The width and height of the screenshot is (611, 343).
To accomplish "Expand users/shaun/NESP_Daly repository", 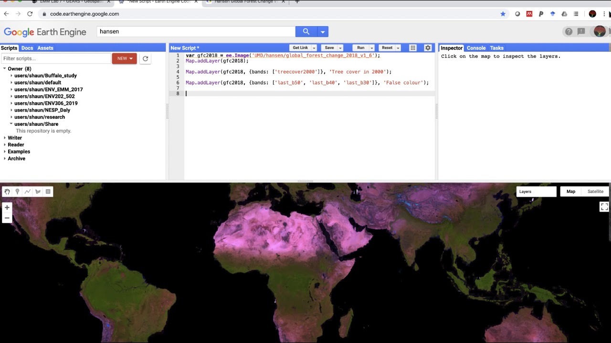I will (x=11, y=110).
